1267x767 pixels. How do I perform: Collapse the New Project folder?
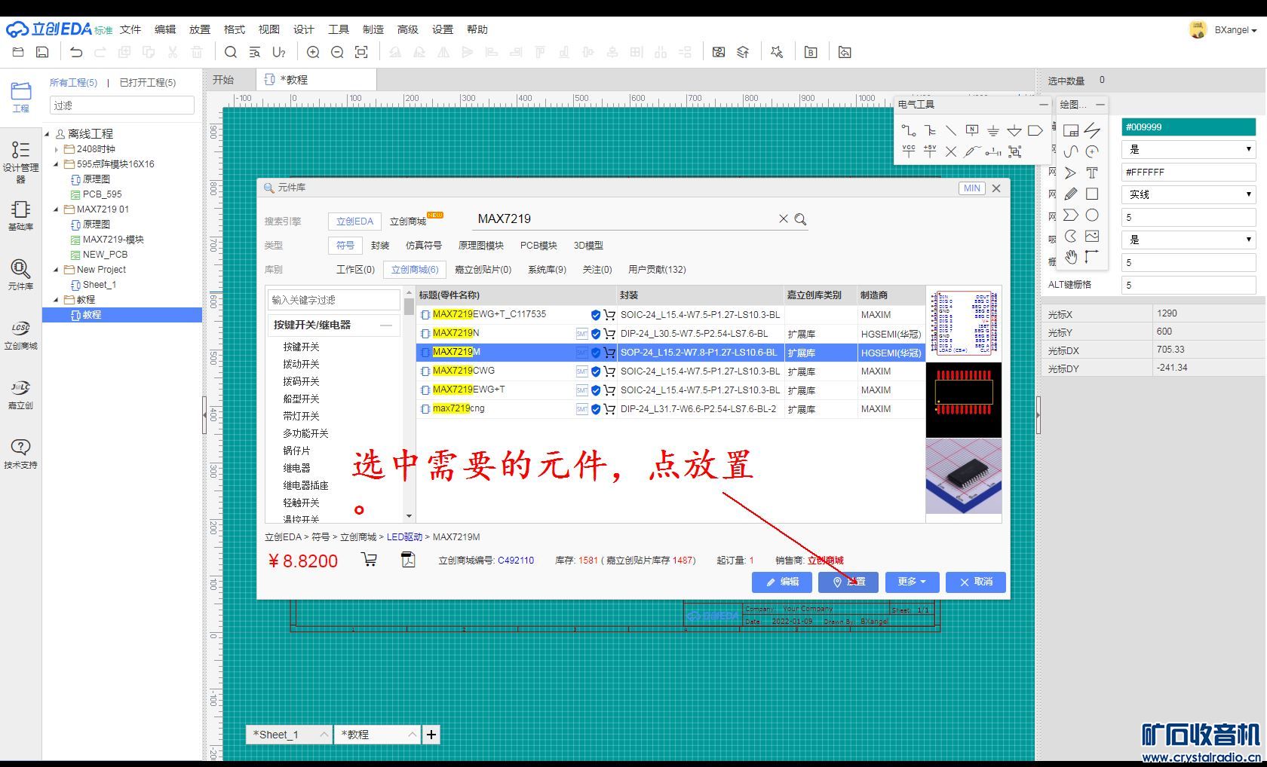tap(57, 270)
